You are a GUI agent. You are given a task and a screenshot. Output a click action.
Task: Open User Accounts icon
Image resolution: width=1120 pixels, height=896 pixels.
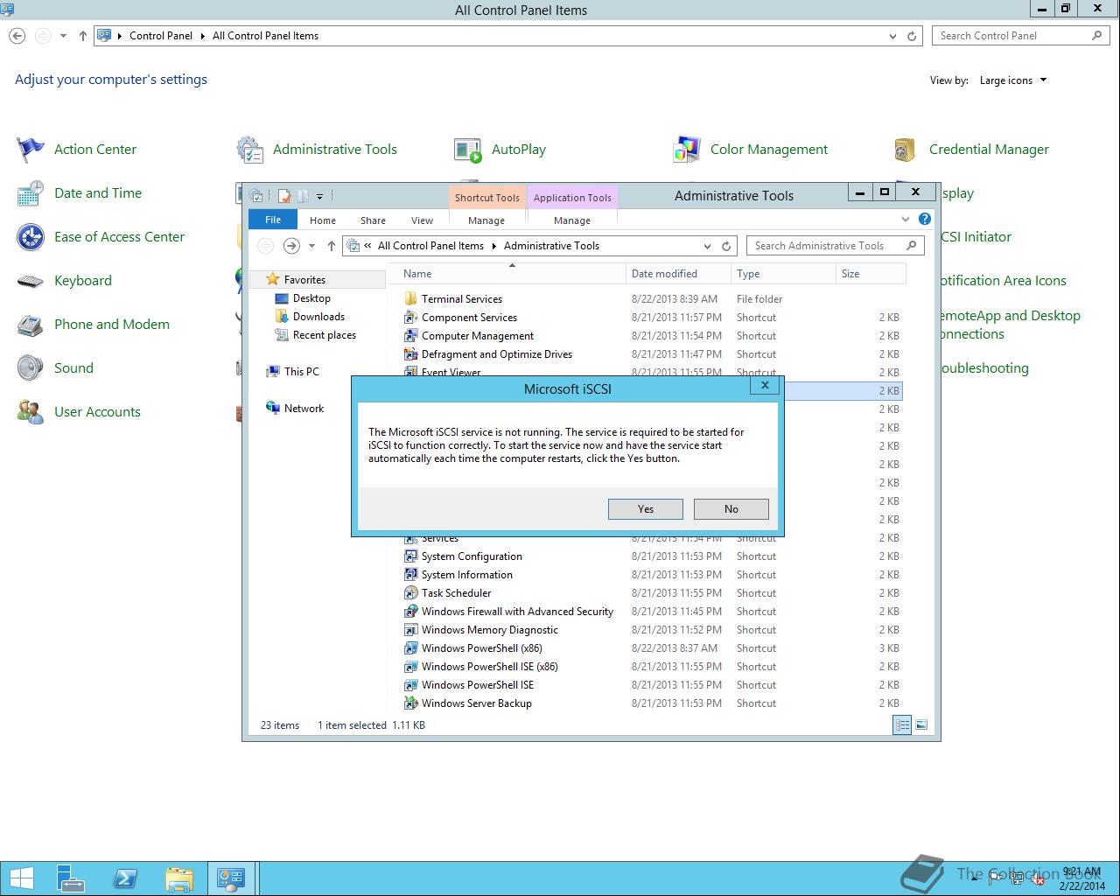(31, 412)
